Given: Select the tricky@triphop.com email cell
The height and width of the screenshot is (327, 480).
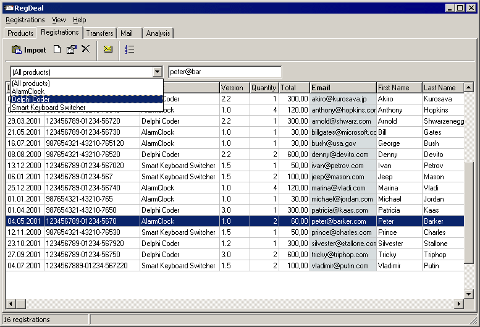Looking at the screenshot, I should point(343,255).
